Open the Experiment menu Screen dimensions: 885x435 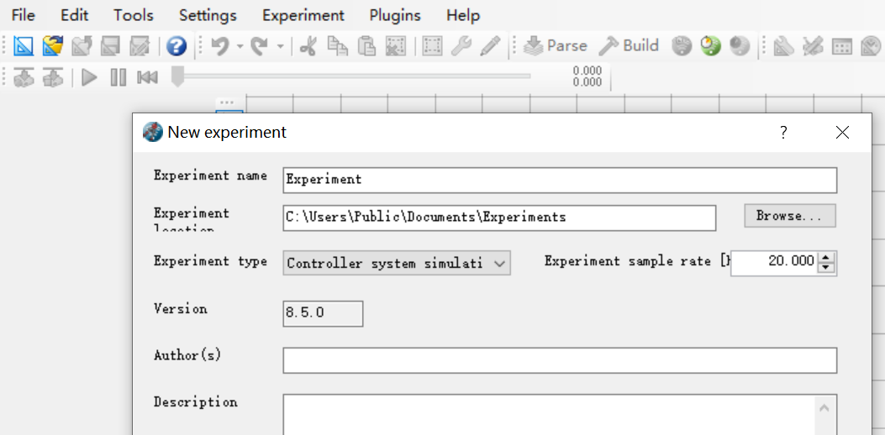(x=303, y=15)
